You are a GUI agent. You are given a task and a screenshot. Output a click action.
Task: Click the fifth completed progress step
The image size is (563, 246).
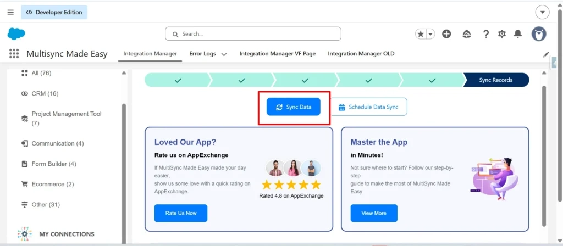click(x=433, y=80)
